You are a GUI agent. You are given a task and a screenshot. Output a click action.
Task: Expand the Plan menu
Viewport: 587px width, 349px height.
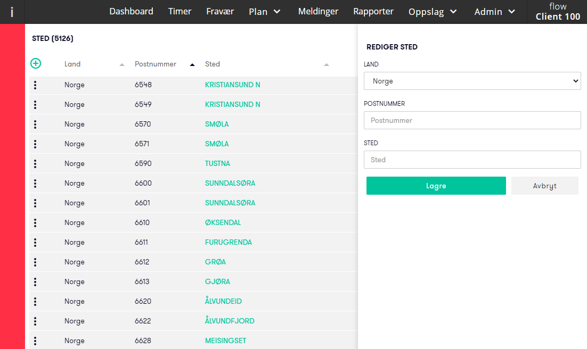265,12
